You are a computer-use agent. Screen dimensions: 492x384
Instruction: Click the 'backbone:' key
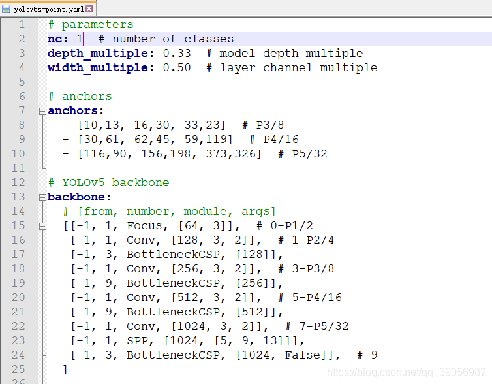click(79, 197)
